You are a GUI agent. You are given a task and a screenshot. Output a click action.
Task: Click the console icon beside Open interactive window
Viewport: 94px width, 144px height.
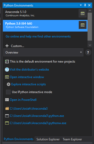pyautogui.click(x=7, y=77)
